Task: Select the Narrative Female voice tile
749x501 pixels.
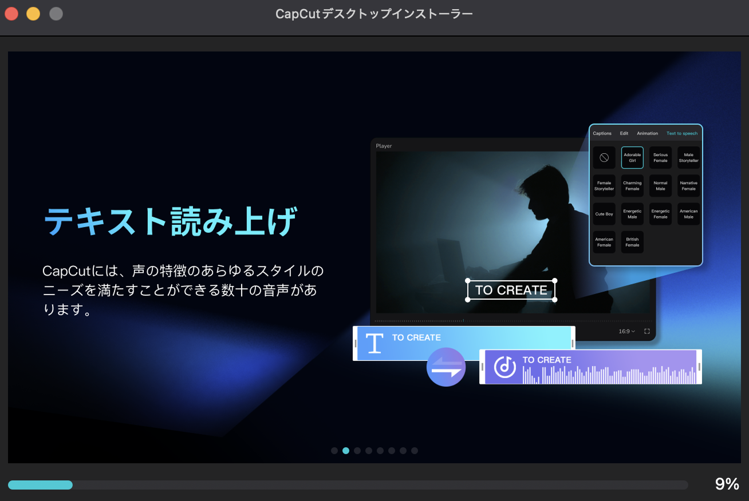Action: coord(689,186)
